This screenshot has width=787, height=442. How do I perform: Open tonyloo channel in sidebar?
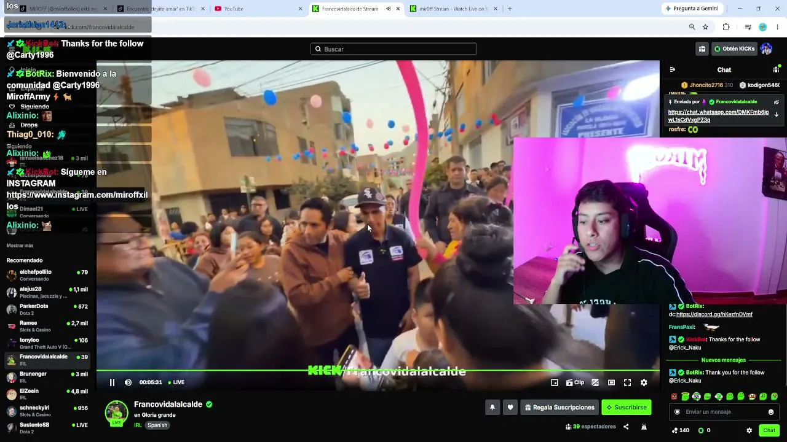(x=48, y=343)
